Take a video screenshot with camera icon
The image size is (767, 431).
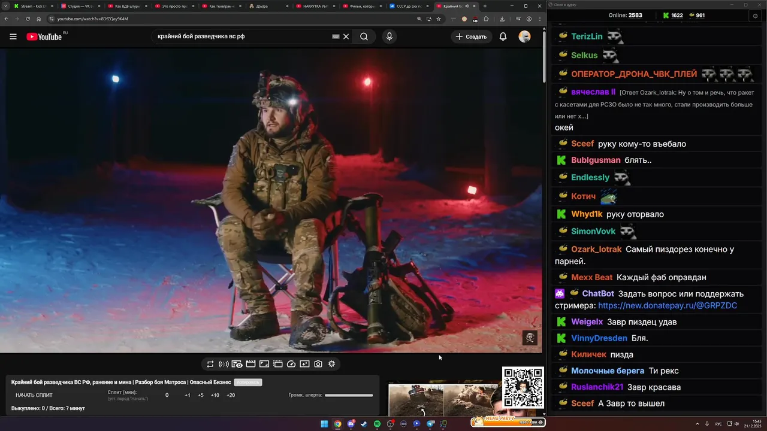click(318, 364)
